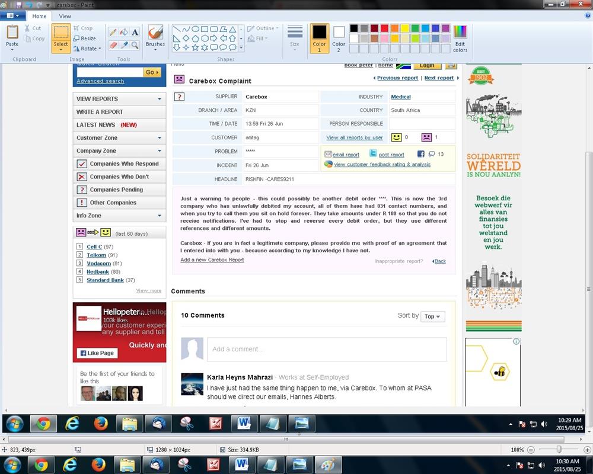This screenshot has height=474, width=593.
Task: Choose the Curve shape
Action: click(186, 29)
